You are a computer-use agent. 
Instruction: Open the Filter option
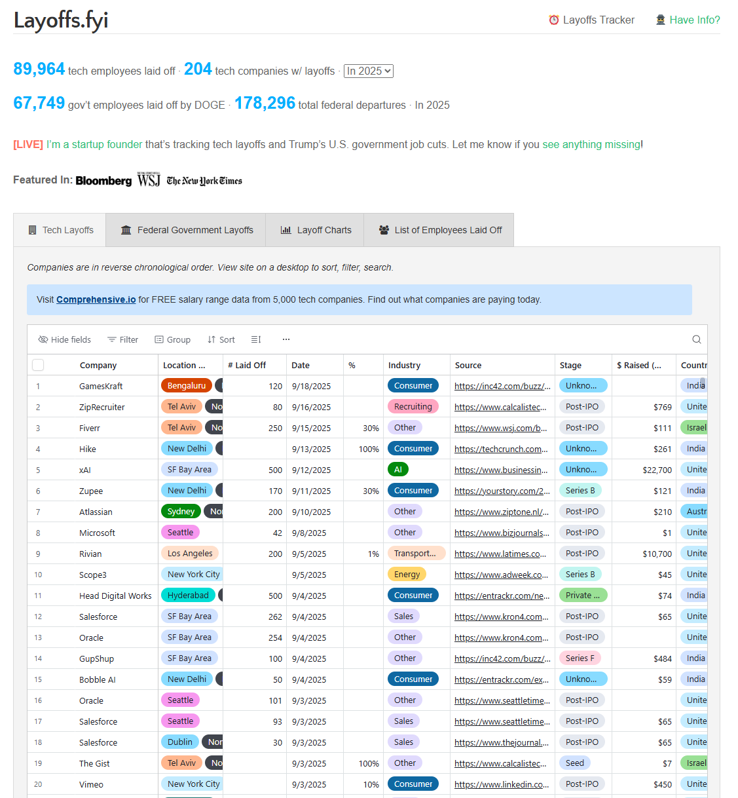click(123, 339)
